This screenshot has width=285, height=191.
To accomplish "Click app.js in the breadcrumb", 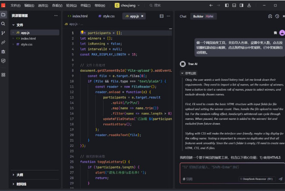I will coord(72,24).
